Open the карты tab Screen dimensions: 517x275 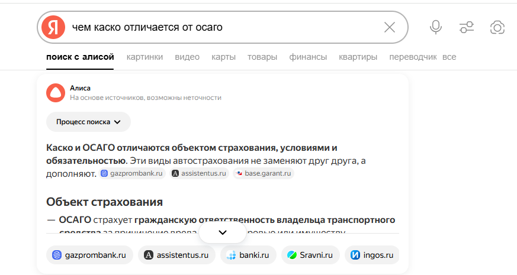point(223,57)
